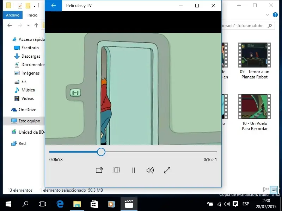Open the Quick Access Toolbar customize dropdown

coord(34,6)
